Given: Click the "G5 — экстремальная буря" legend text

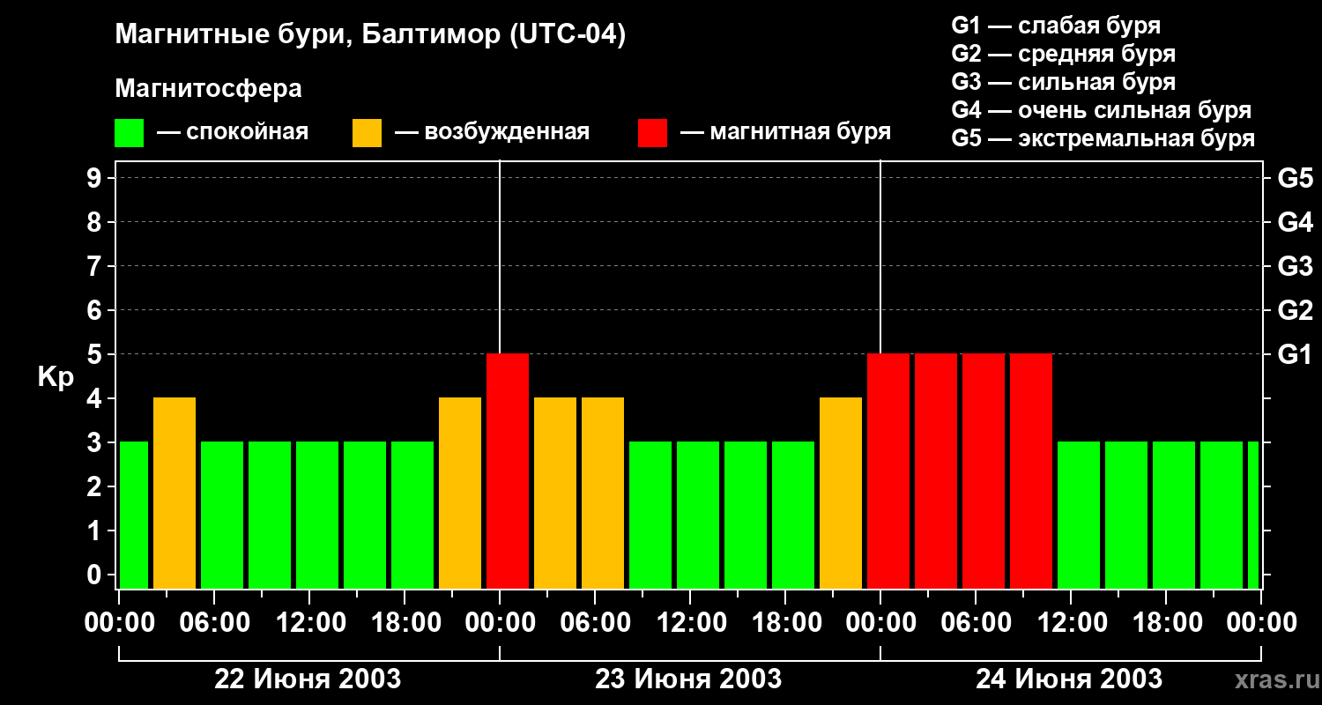Looking at the screenshot, I should click(x=1103, y=138).
